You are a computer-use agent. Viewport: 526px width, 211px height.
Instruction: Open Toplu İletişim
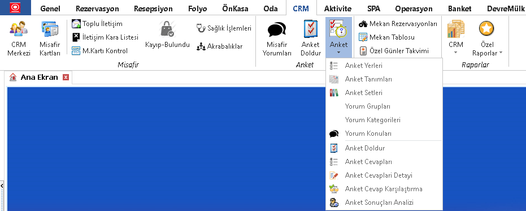(x=97, y=24)
